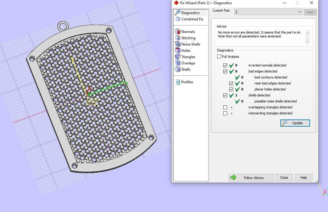This screenshot has height=212, width=328.
Task: Click the Shells label in sidebar
Action: 186,69
